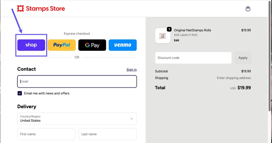
Task: Click the 'Subtotal' label
Action: click(161, 71)
